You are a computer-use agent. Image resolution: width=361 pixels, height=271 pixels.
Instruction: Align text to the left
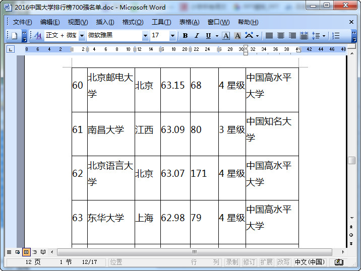pos(269,36)
